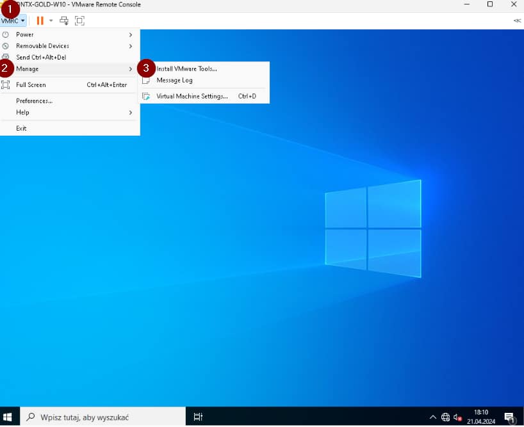The width and height of the screenshot is (524, 427).
Task: Click the Virtual Machine Settings icon
Action: [145, 96]
